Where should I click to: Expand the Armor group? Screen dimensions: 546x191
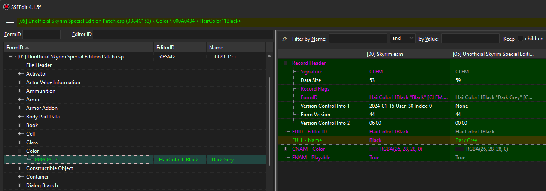(x=20, y=100)
